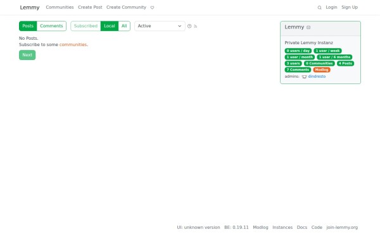
Task: Click the '1 user / 6 months' badge
Action: (x=334, y=57)
